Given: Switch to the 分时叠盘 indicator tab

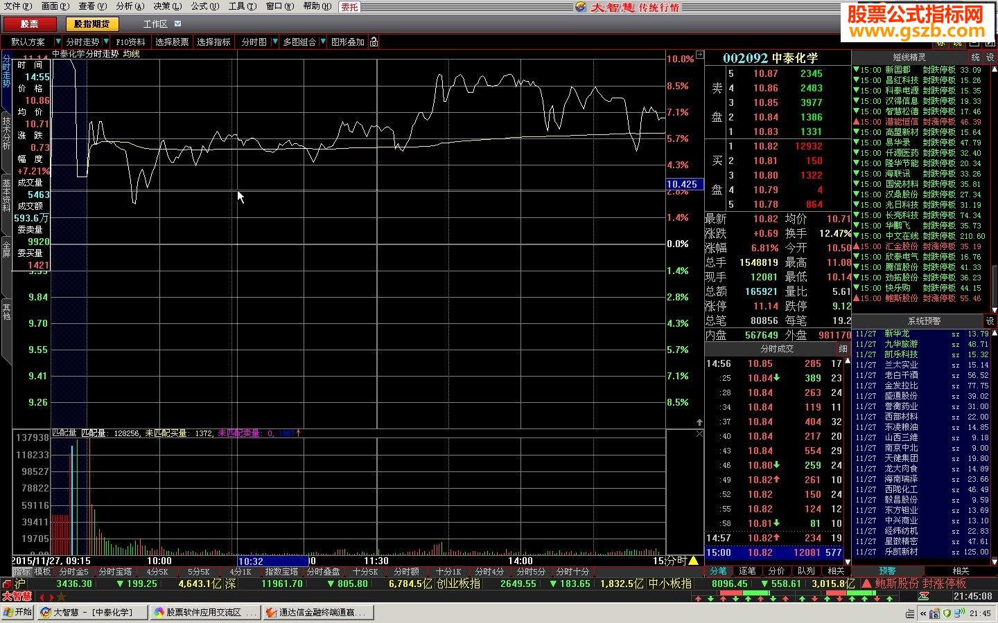Looking at the screenshot, I should click(323, 572).
